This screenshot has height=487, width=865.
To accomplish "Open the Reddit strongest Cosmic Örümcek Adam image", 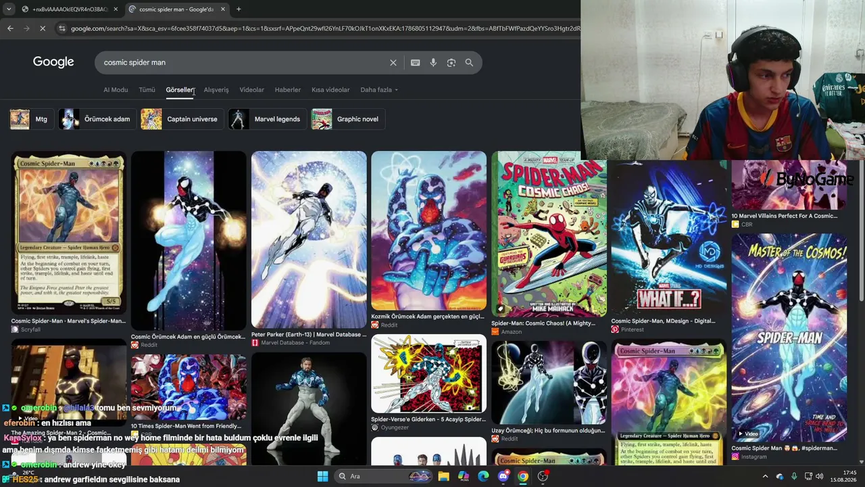I will coord(189,241).
